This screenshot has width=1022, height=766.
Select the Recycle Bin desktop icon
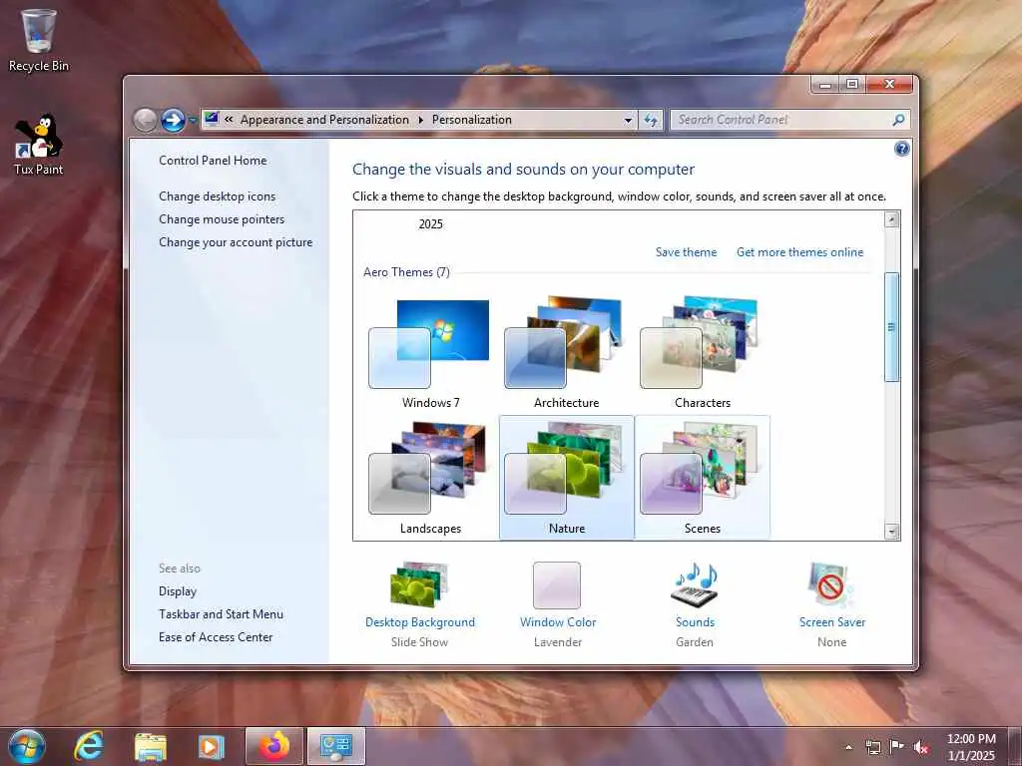coord(39,40)
